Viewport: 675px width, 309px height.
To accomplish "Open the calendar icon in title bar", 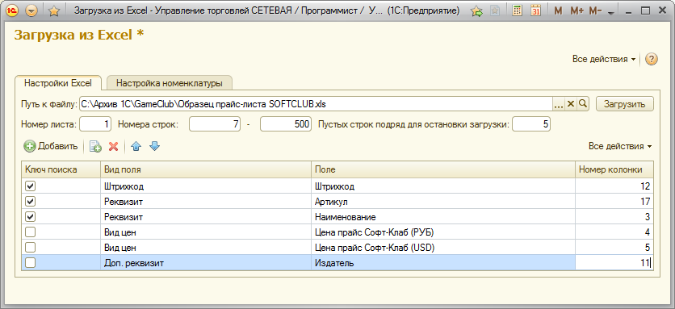I will point(535,10).
